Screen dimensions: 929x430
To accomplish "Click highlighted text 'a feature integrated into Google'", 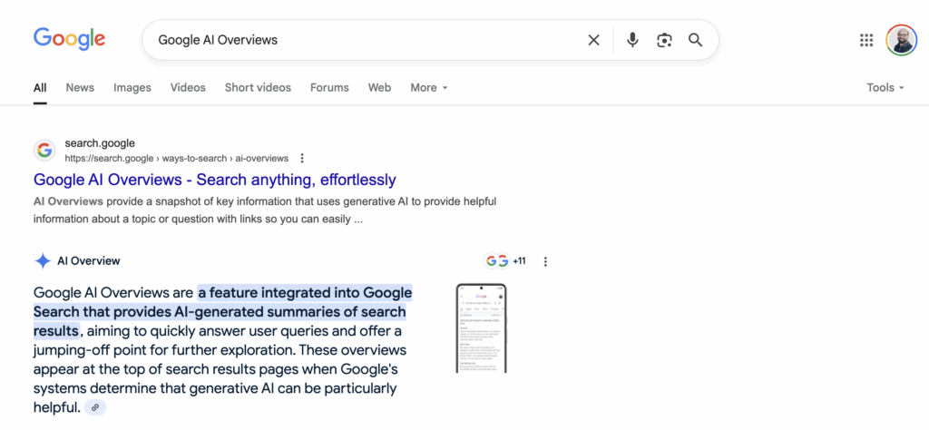I will coord(305,293).
